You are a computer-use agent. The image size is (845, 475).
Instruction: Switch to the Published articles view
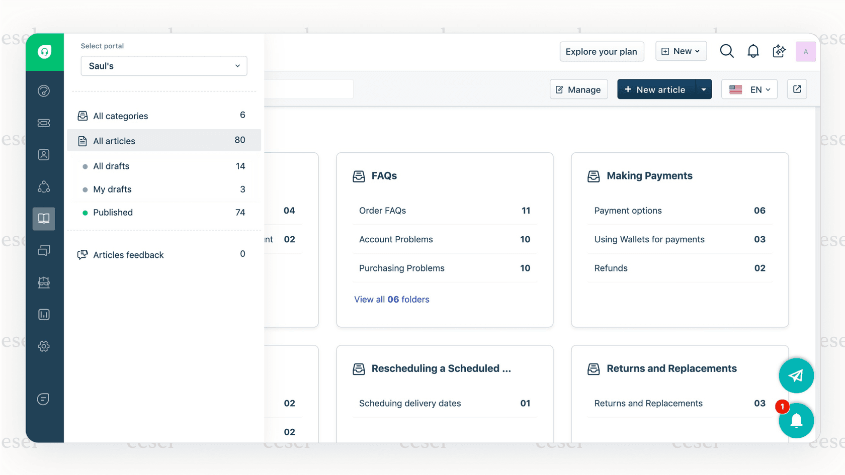click(x=113, y=212)
